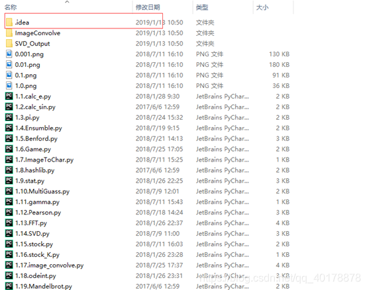367x290 pixels.
Task: Select the ImageConvolve folder name
Action: click(x=38, y=33)
